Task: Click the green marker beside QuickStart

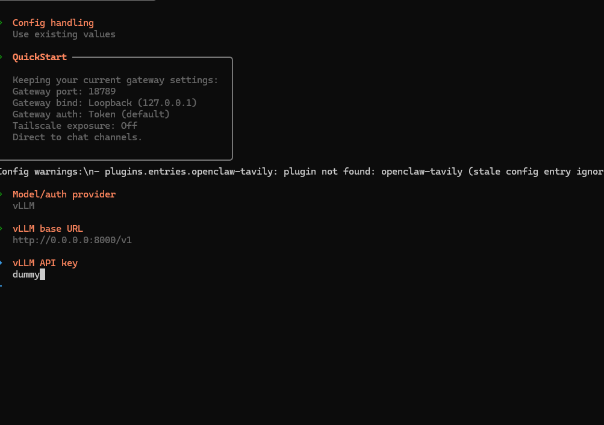Action: click(x=1, y=57)
